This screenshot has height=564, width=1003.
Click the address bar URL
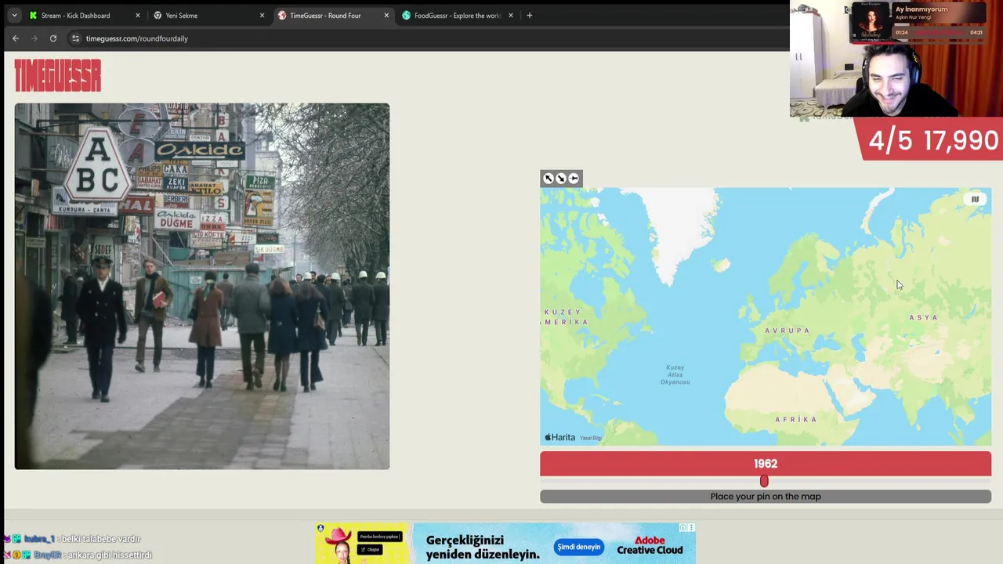click(137, 38)
